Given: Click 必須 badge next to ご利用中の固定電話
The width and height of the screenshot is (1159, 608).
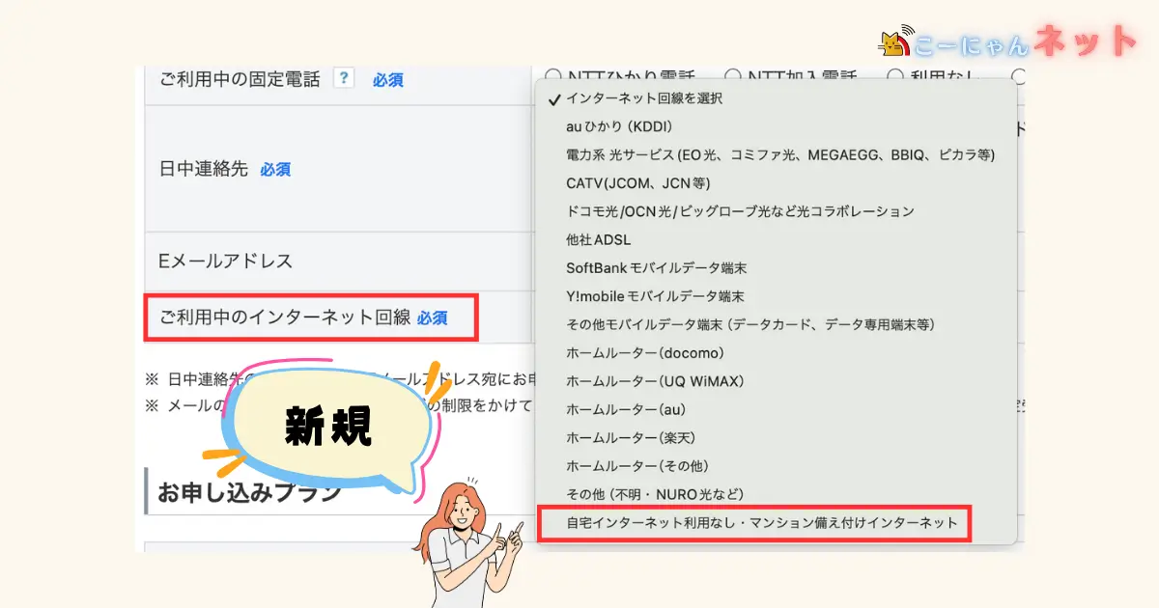Looking at the screenshot, I should coord(388,80).
